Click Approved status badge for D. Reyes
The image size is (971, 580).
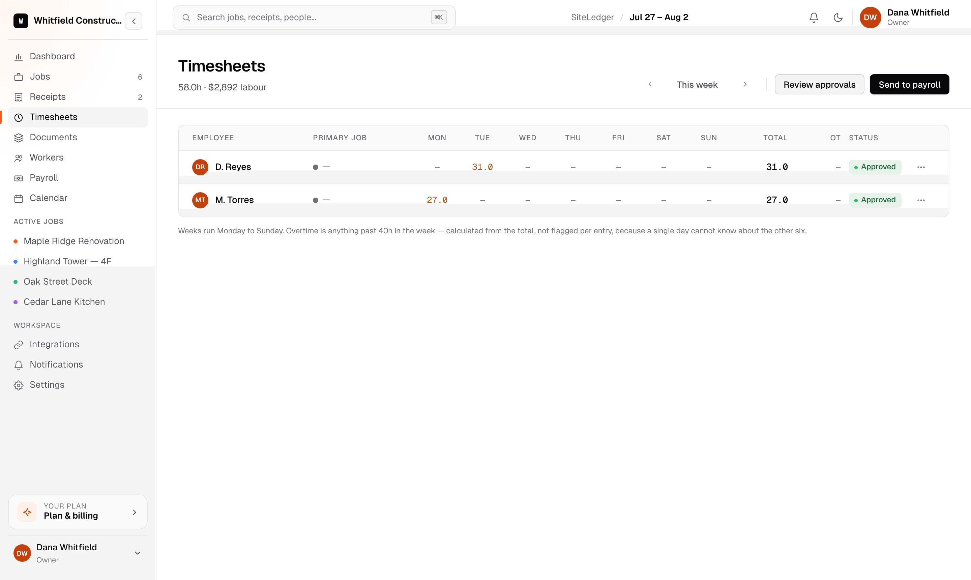pos(875,167)
